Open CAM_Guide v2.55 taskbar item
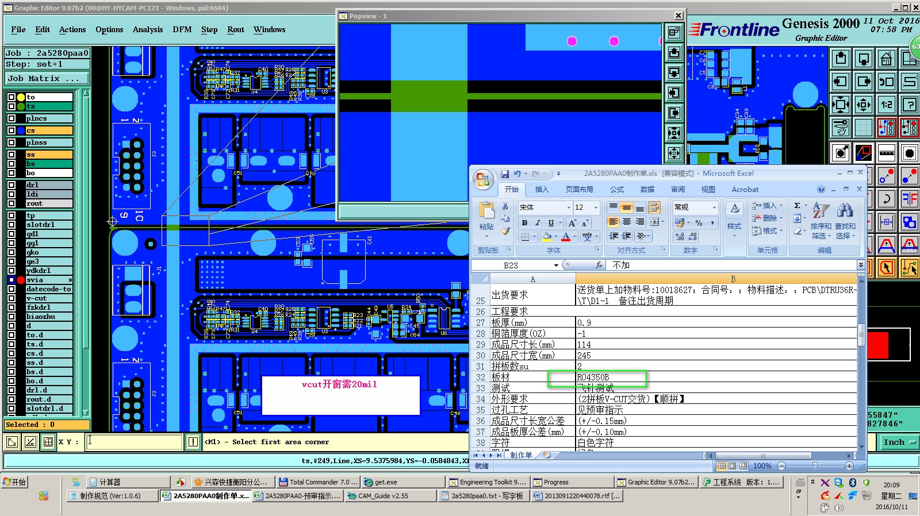Viewport: 920px width, 516px height. click(x=390, y=495)
